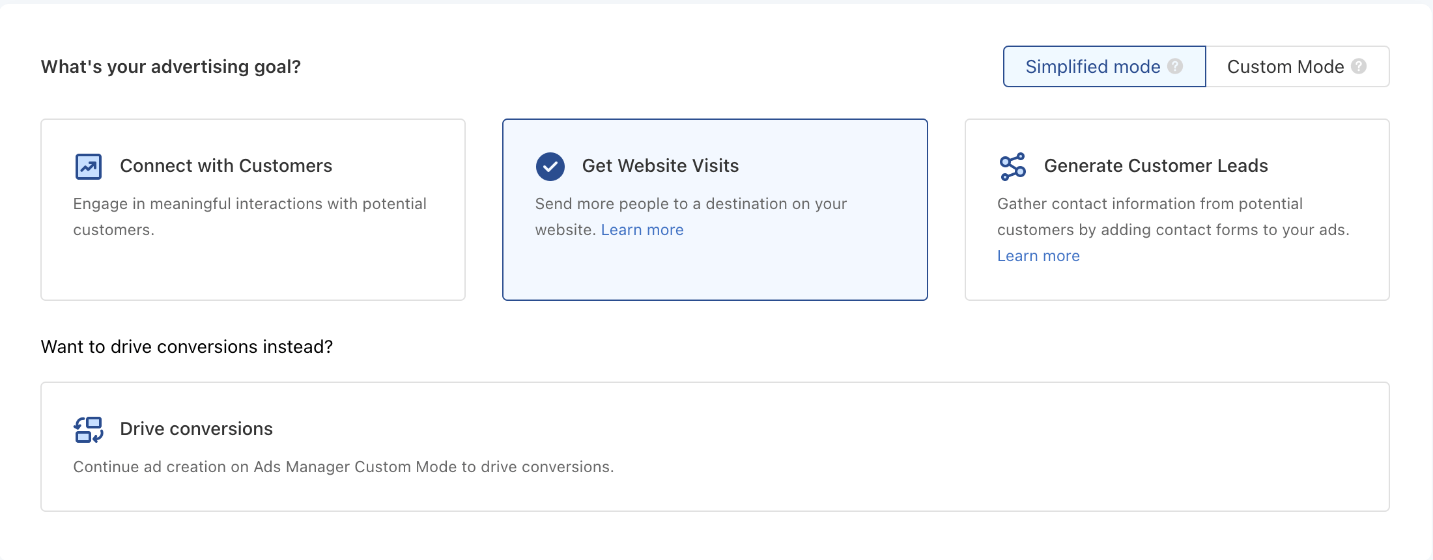Screen dimensions: 1433x560
Task: Choose the Drive conversions option card
Action: (715, 447)
